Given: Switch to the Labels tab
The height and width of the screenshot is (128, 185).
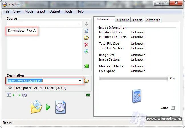Looking at the screenshot, I should (137, 20).
